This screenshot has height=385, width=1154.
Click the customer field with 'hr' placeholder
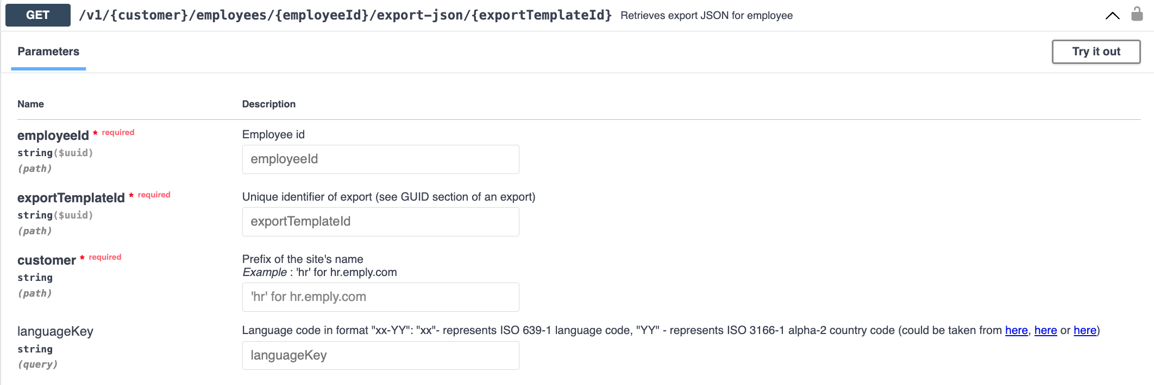(x=380, y=297)
